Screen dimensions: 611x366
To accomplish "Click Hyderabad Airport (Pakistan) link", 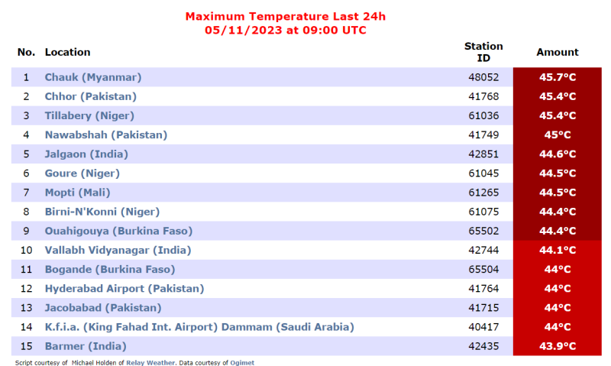I will pyautogui.click(x=124, y=288).
